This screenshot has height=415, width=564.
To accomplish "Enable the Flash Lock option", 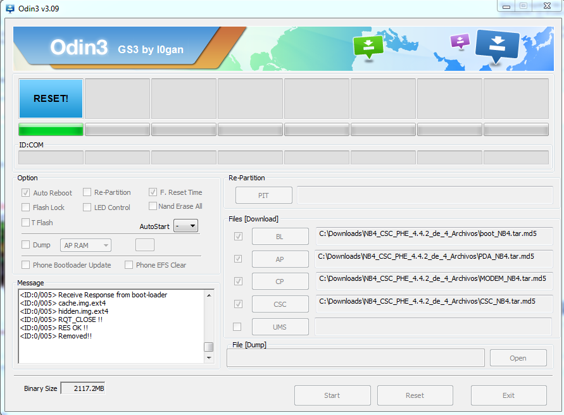I will [25, 207].
